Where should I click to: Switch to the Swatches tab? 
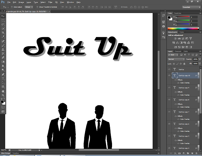point(177,13)
